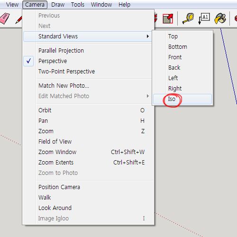Select the Text label tool icon
237x237 pixels.
coord(204,18)
